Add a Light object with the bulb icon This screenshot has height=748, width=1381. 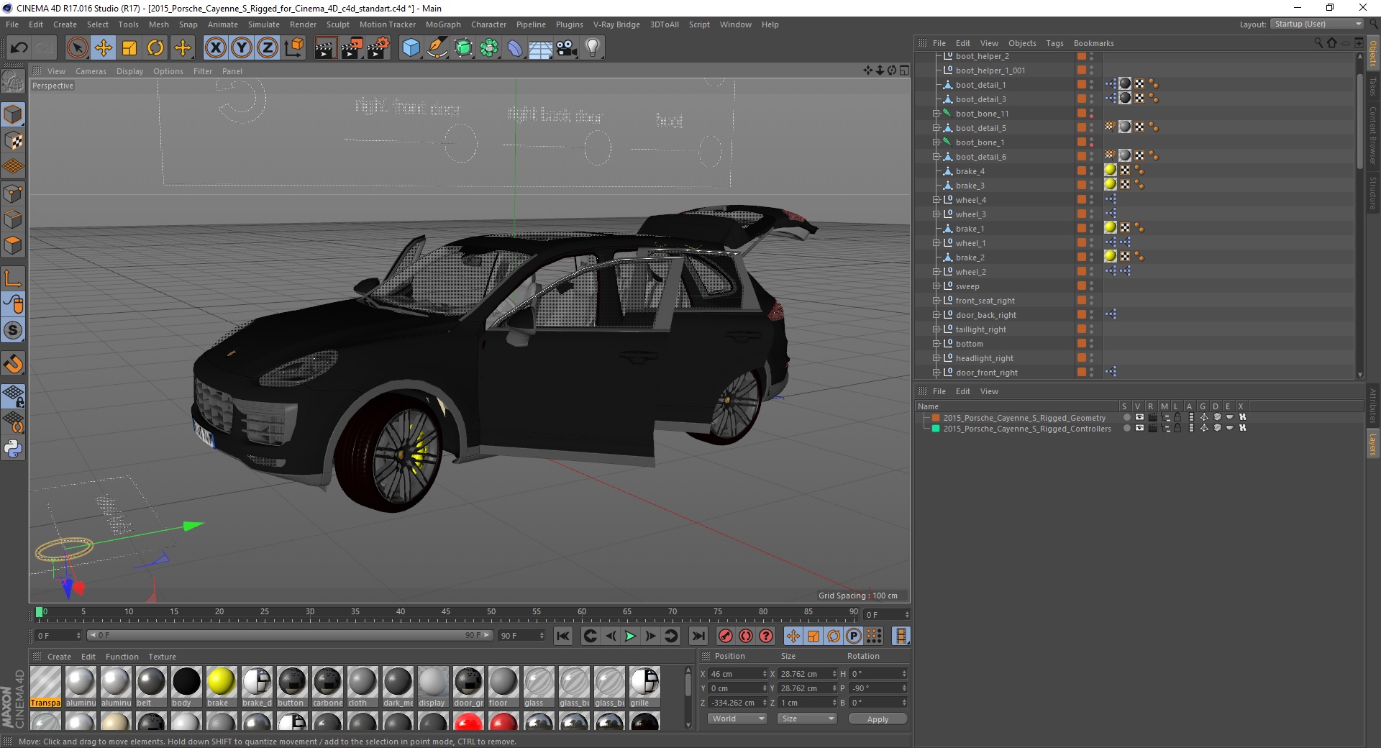click(593, 48)
